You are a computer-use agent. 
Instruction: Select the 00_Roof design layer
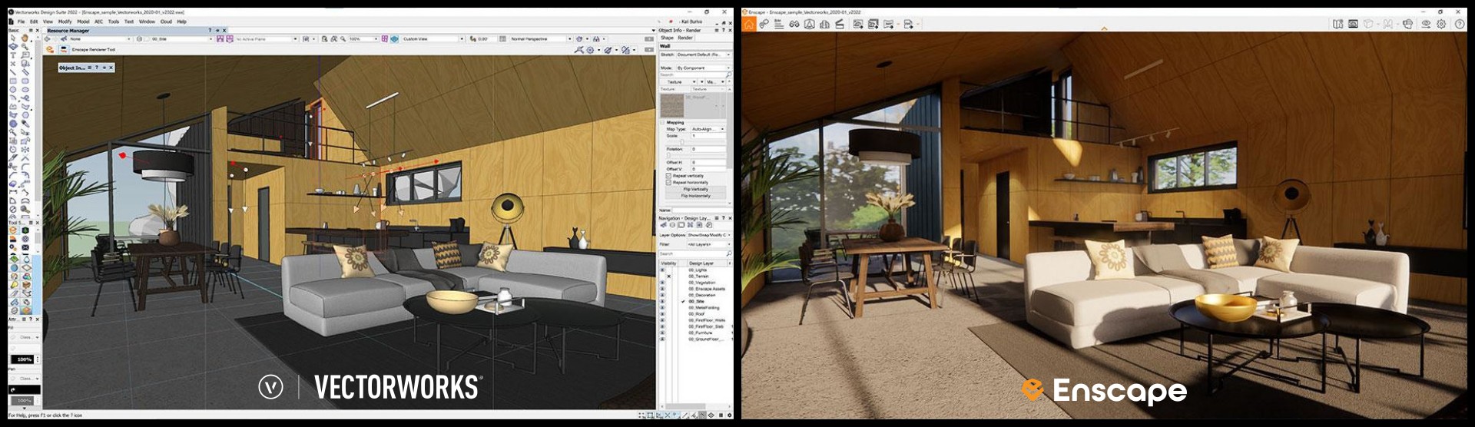697,314
